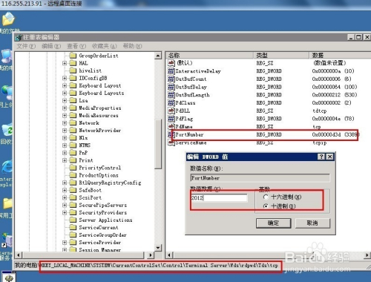
Task: Click the InteractiveDelay DWORD value icon
Action: click(x=171, y=71)
